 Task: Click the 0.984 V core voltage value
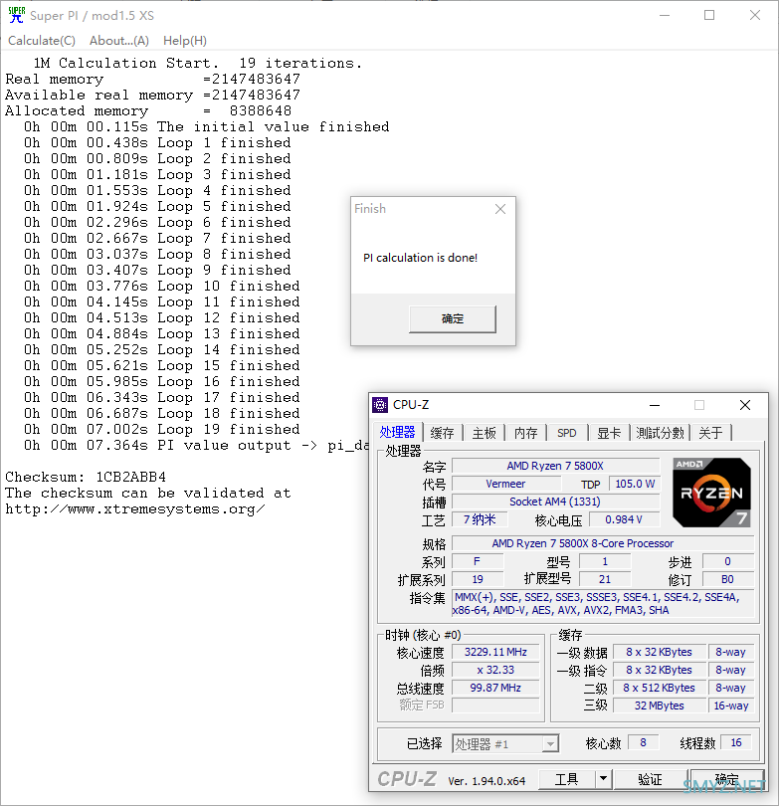624,519
